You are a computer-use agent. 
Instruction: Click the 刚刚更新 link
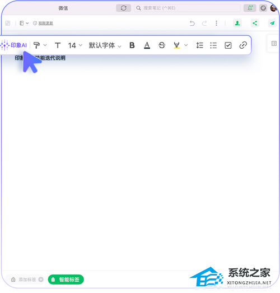[46, 23]
